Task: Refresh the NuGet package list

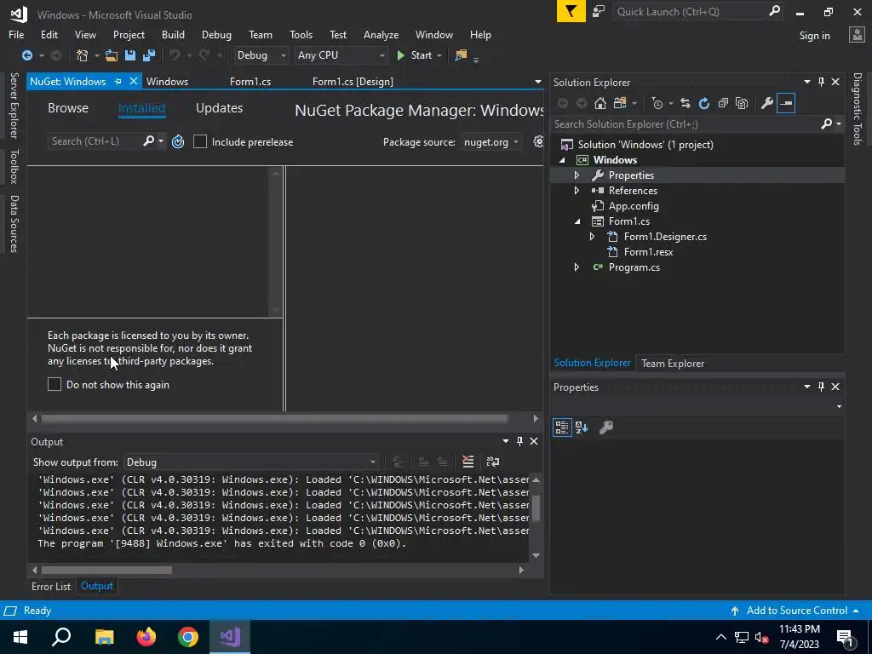Action: tap(178, 142)
